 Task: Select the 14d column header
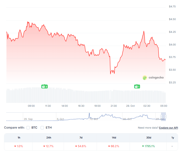[114, 137]
